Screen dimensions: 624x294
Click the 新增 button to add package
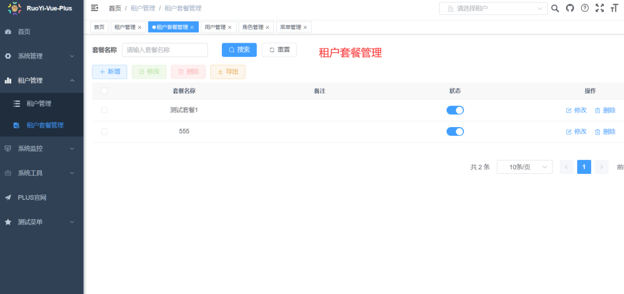point(110,72)
